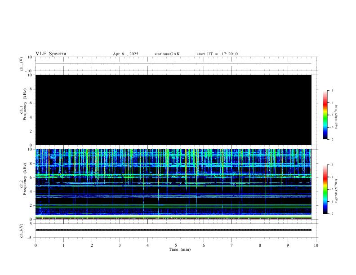Click time axis tick label "9"
The height and width of the screenshot is (275, 356).
coord(288,245)
